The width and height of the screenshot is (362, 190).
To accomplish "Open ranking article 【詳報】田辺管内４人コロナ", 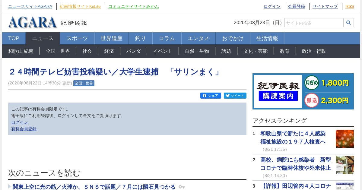I will click(x=296, y=186).
